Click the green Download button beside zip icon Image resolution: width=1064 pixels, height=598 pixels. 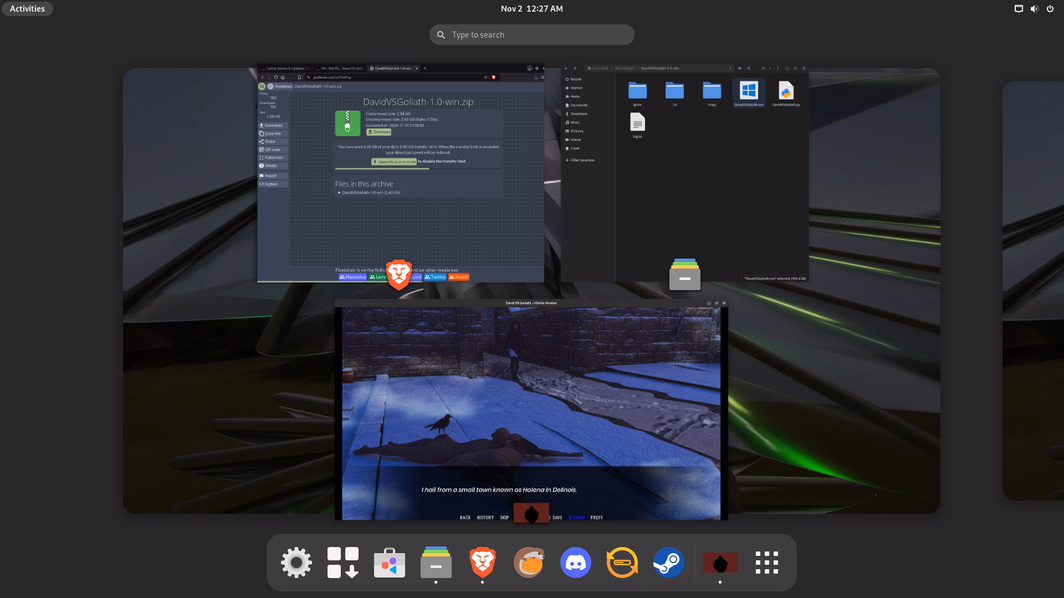coord(379,132)
